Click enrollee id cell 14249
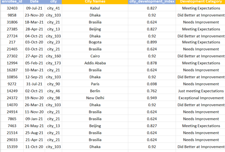The image size is (225, 152). point(12,91)
